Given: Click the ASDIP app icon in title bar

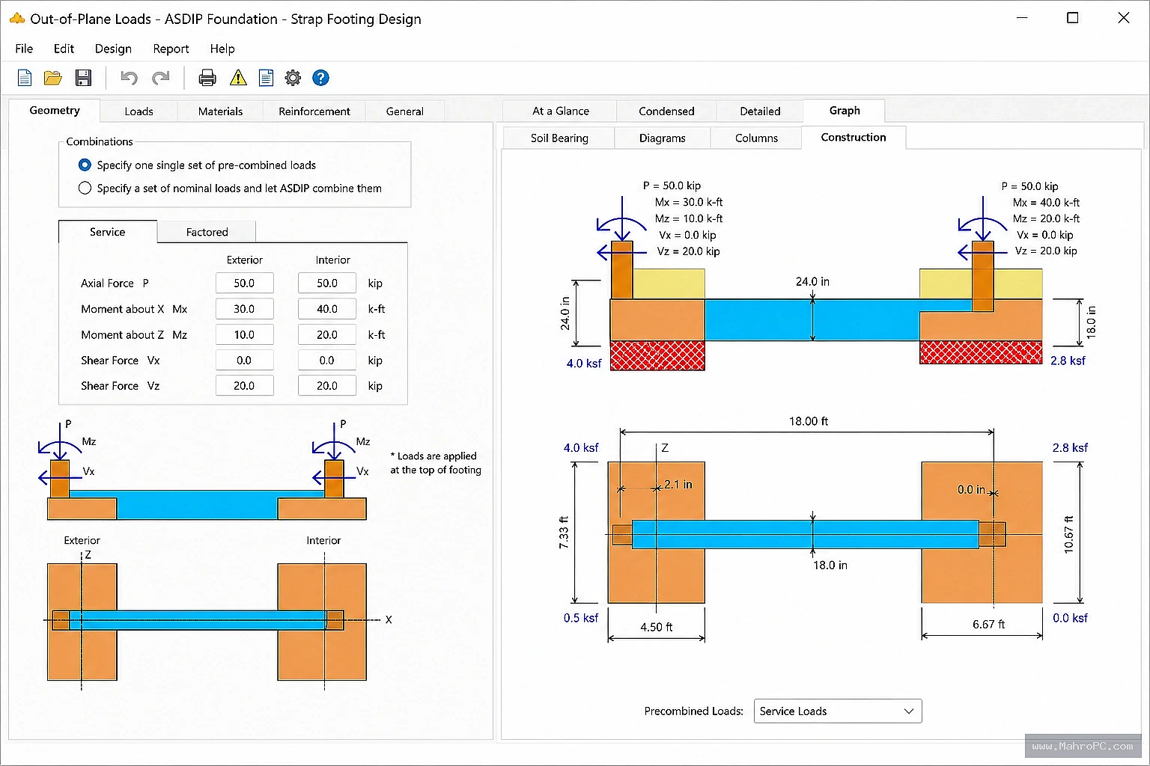Looking at the screenshot, I should (16, 18).
